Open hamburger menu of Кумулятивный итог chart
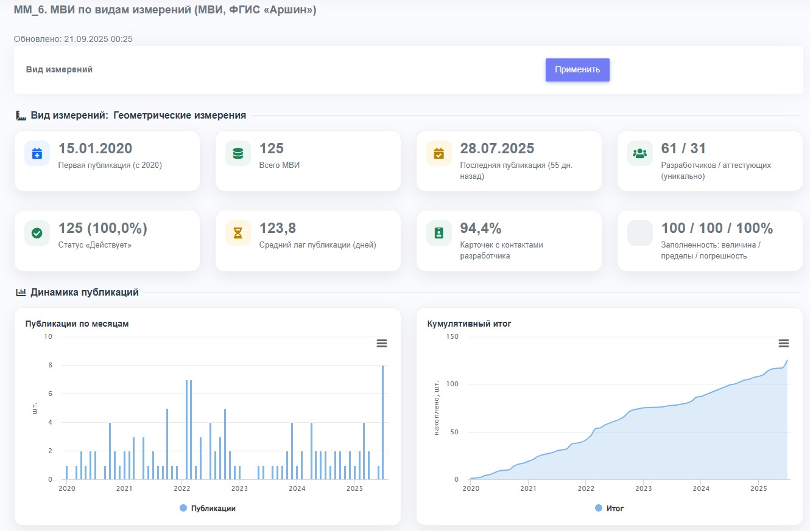This screenshot has height=531, width=810. (784, 344)
